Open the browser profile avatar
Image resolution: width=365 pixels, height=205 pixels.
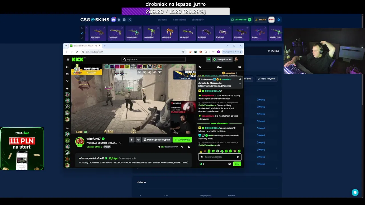click(x=218, y=52)
